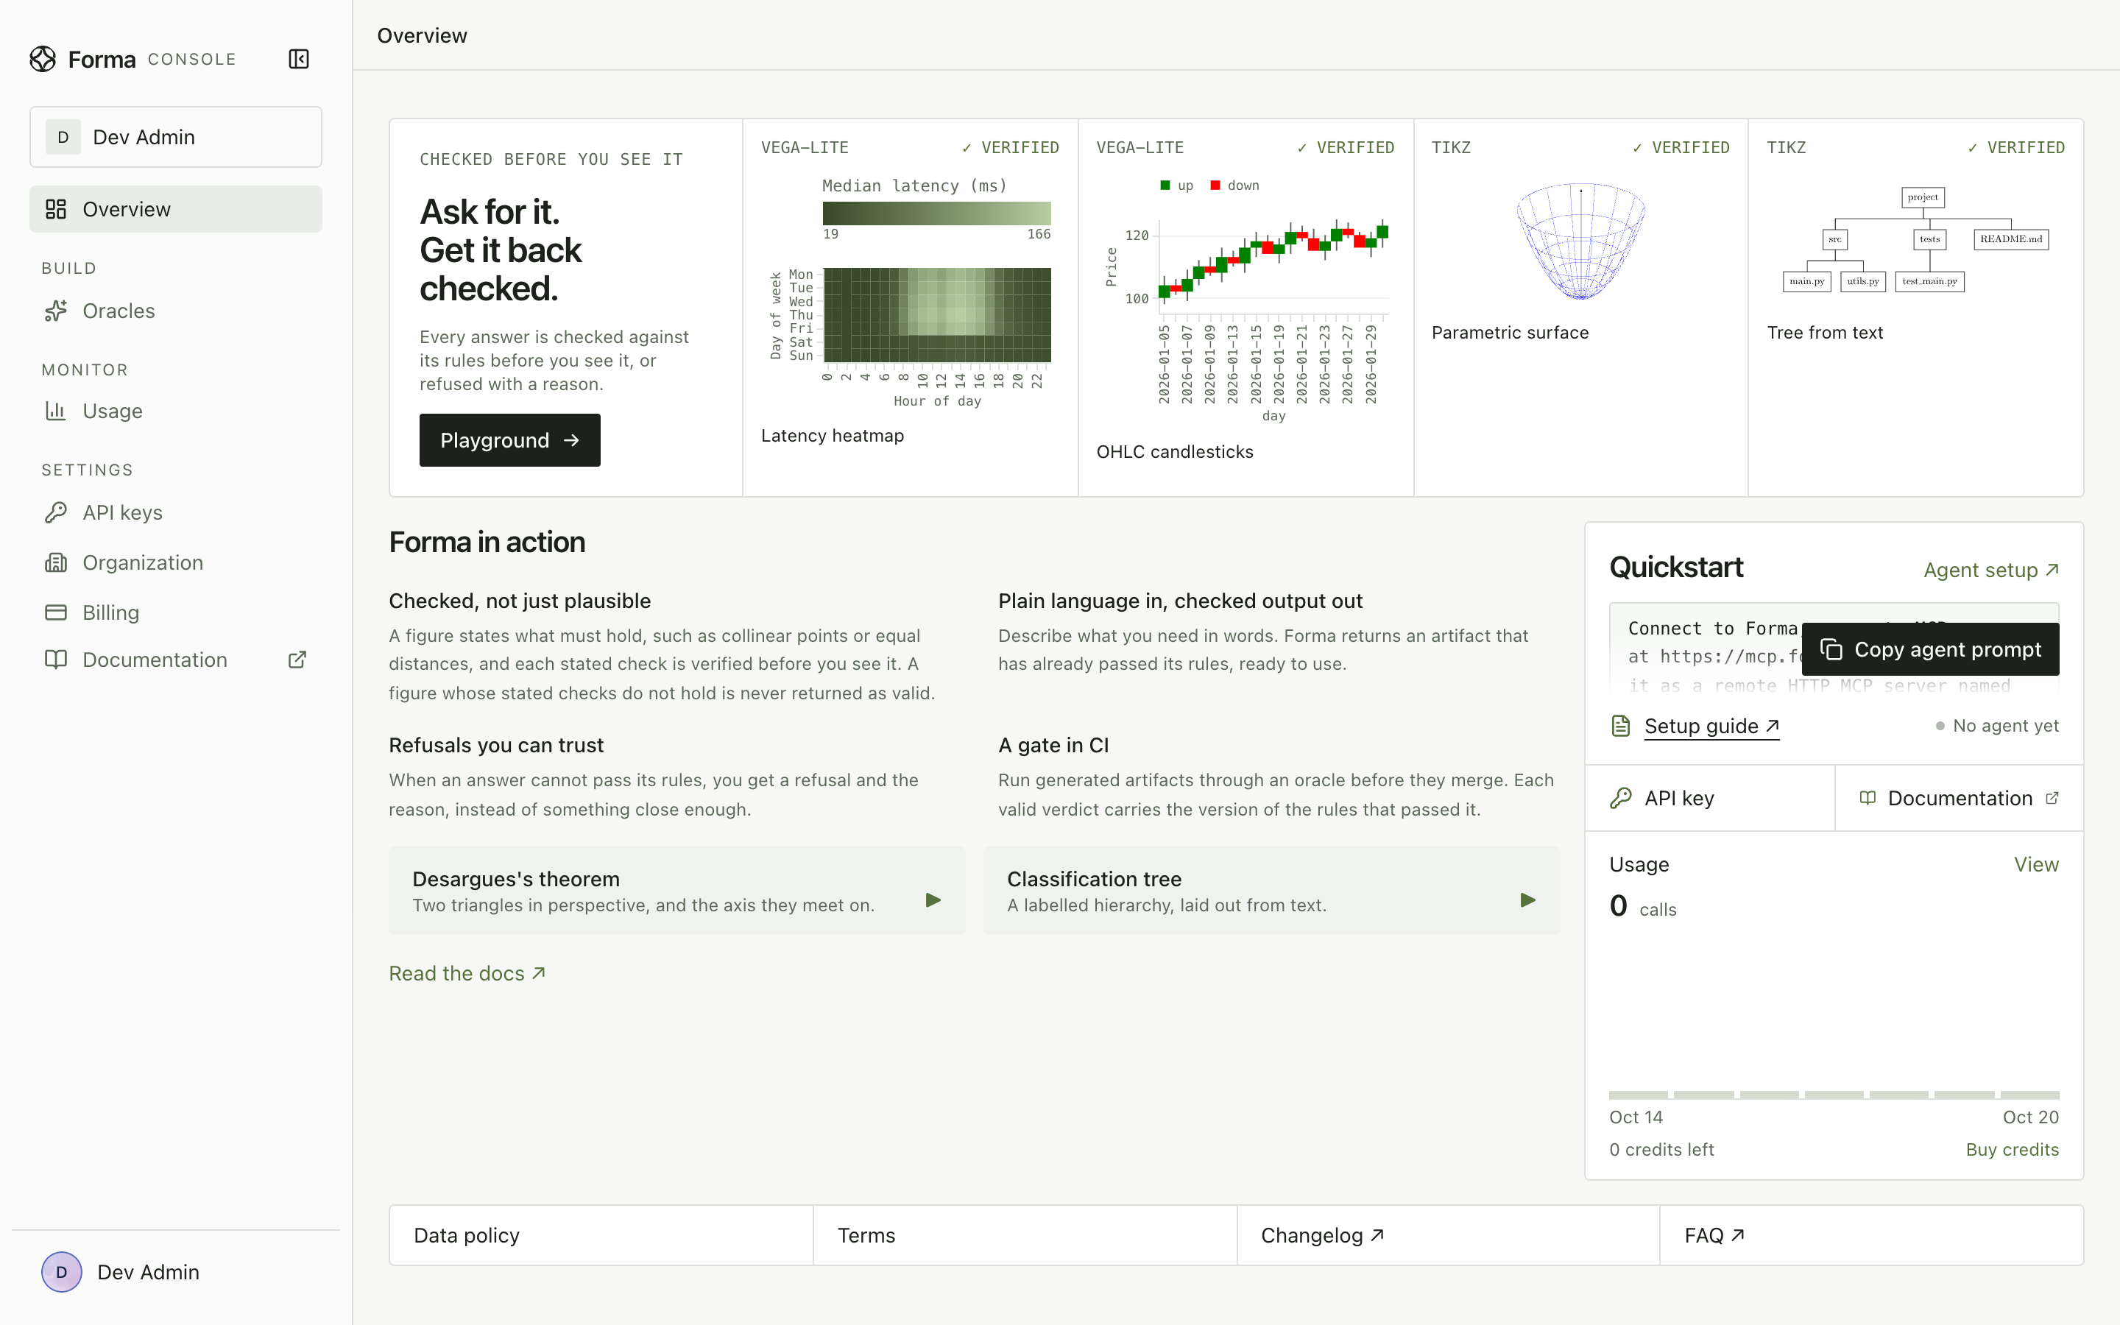Screen dimensions: 2120x1325
Task: Click the key icon in Quickstart API key
Action: click(x=1621, y=797)
